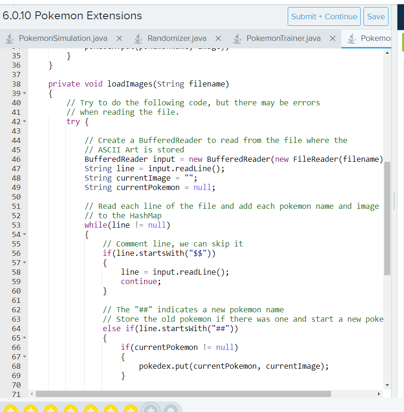This screenshot has width=404, height=412.
Task: Click the Java icon on PokemonSimulation.java tab
Action: (9, 39)
